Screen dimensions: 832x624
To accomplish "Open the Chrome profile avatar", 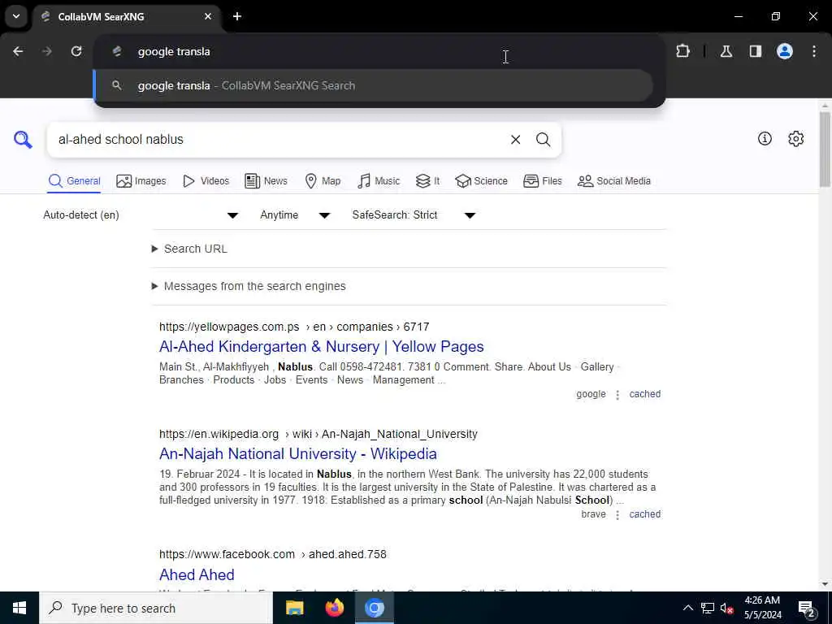I will coord(785,51).
